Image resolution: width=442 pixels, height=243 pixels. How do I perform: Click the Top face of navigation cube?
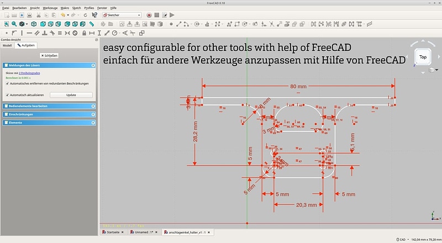coord(423,57)
